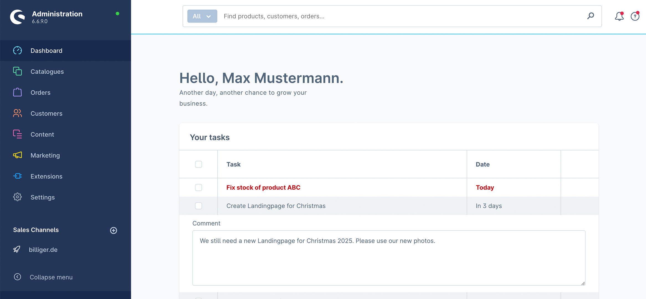Click the Shopware logo icon
Screen dimensions: 646x299
click(x=17, y=17)
